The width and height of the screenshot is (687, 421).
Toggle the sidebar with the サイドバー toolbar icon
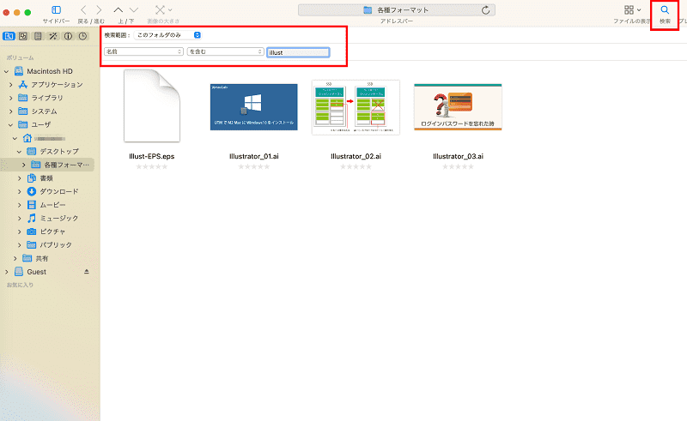[x=56, y=10]
